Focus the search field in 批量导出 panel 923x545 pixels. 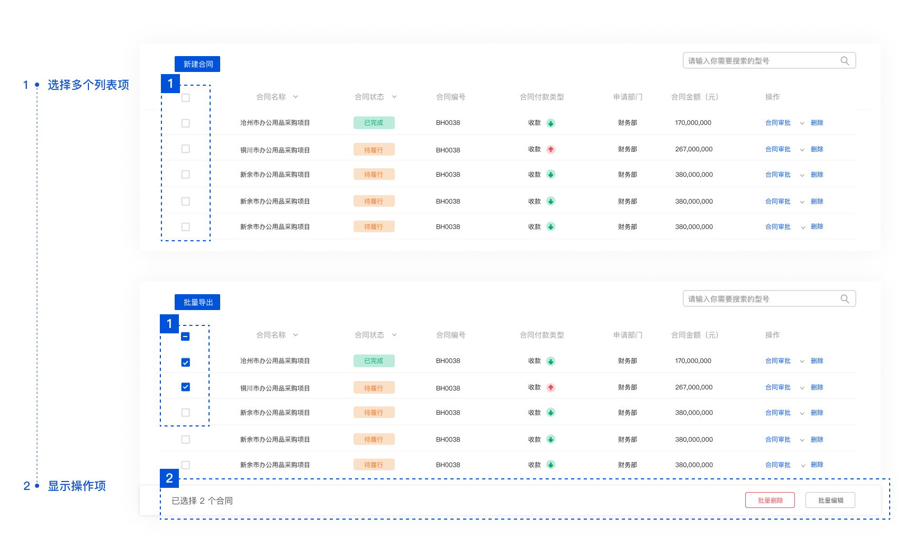770,299
